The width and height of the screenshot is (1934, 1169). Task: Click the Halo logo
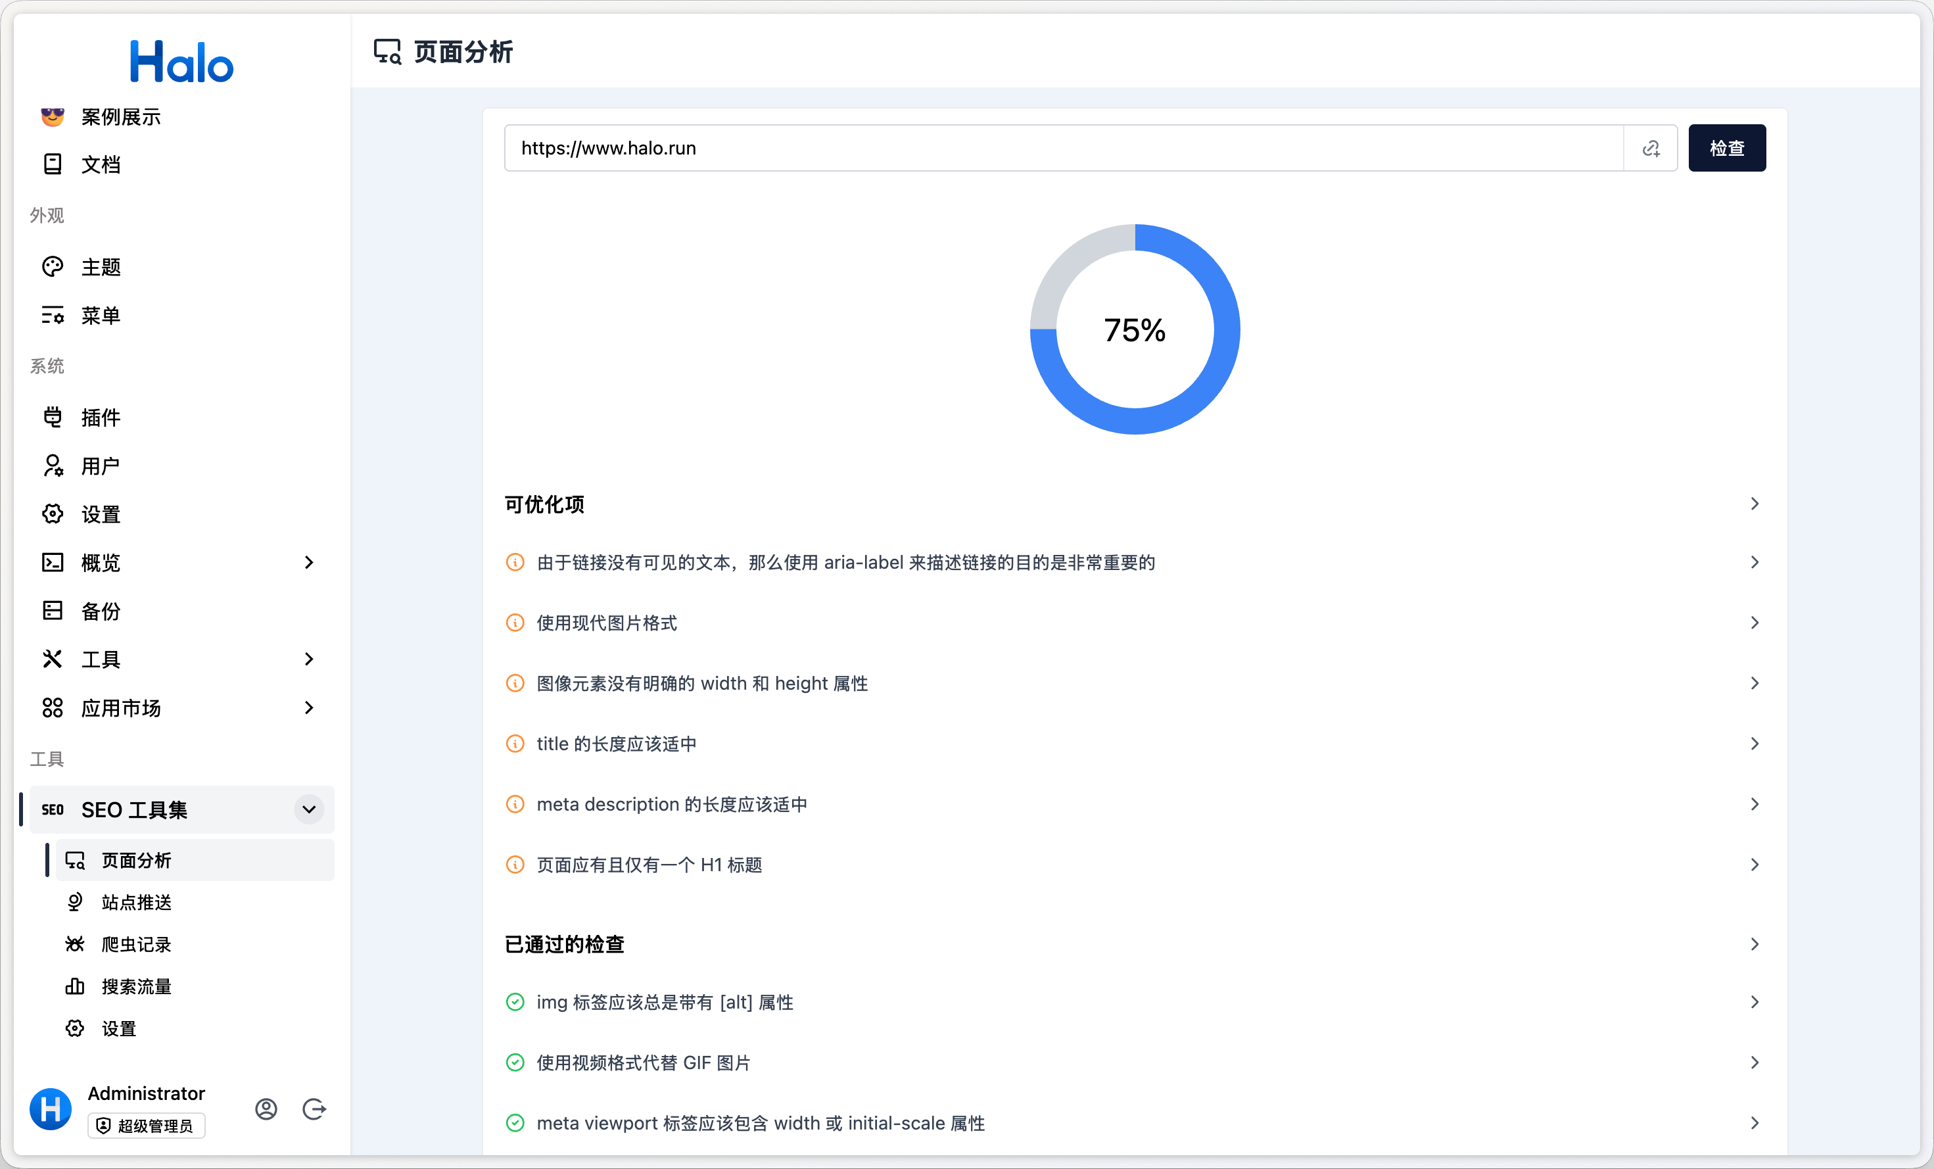coord(181,62)
